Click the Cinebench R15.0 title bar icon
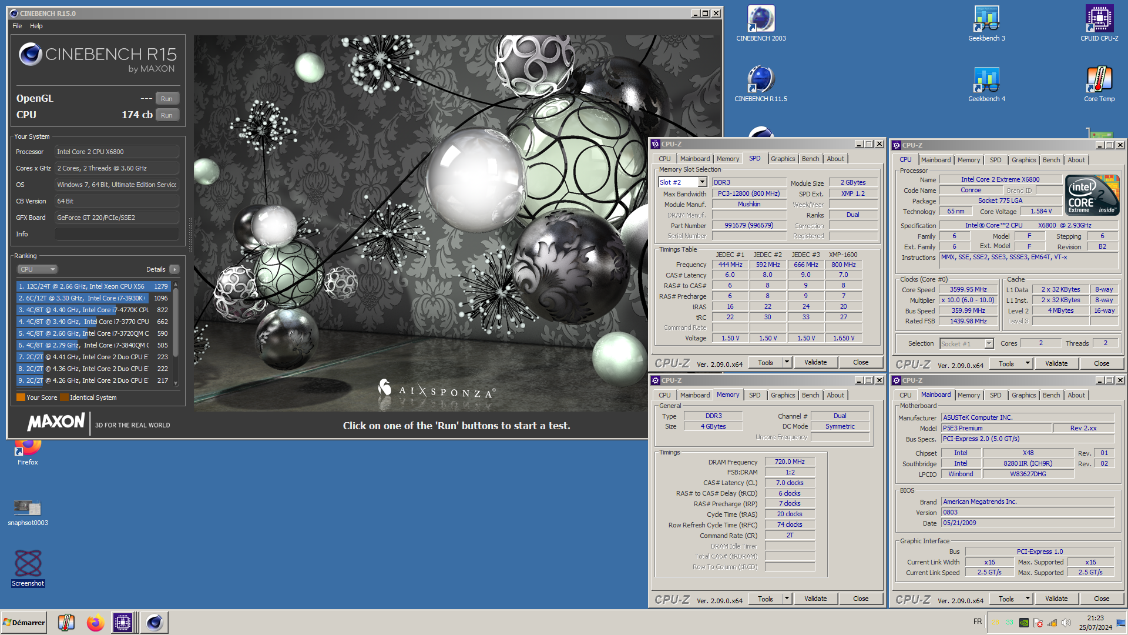The width and height of the screenshot is (1128, 635). point(14,13)
